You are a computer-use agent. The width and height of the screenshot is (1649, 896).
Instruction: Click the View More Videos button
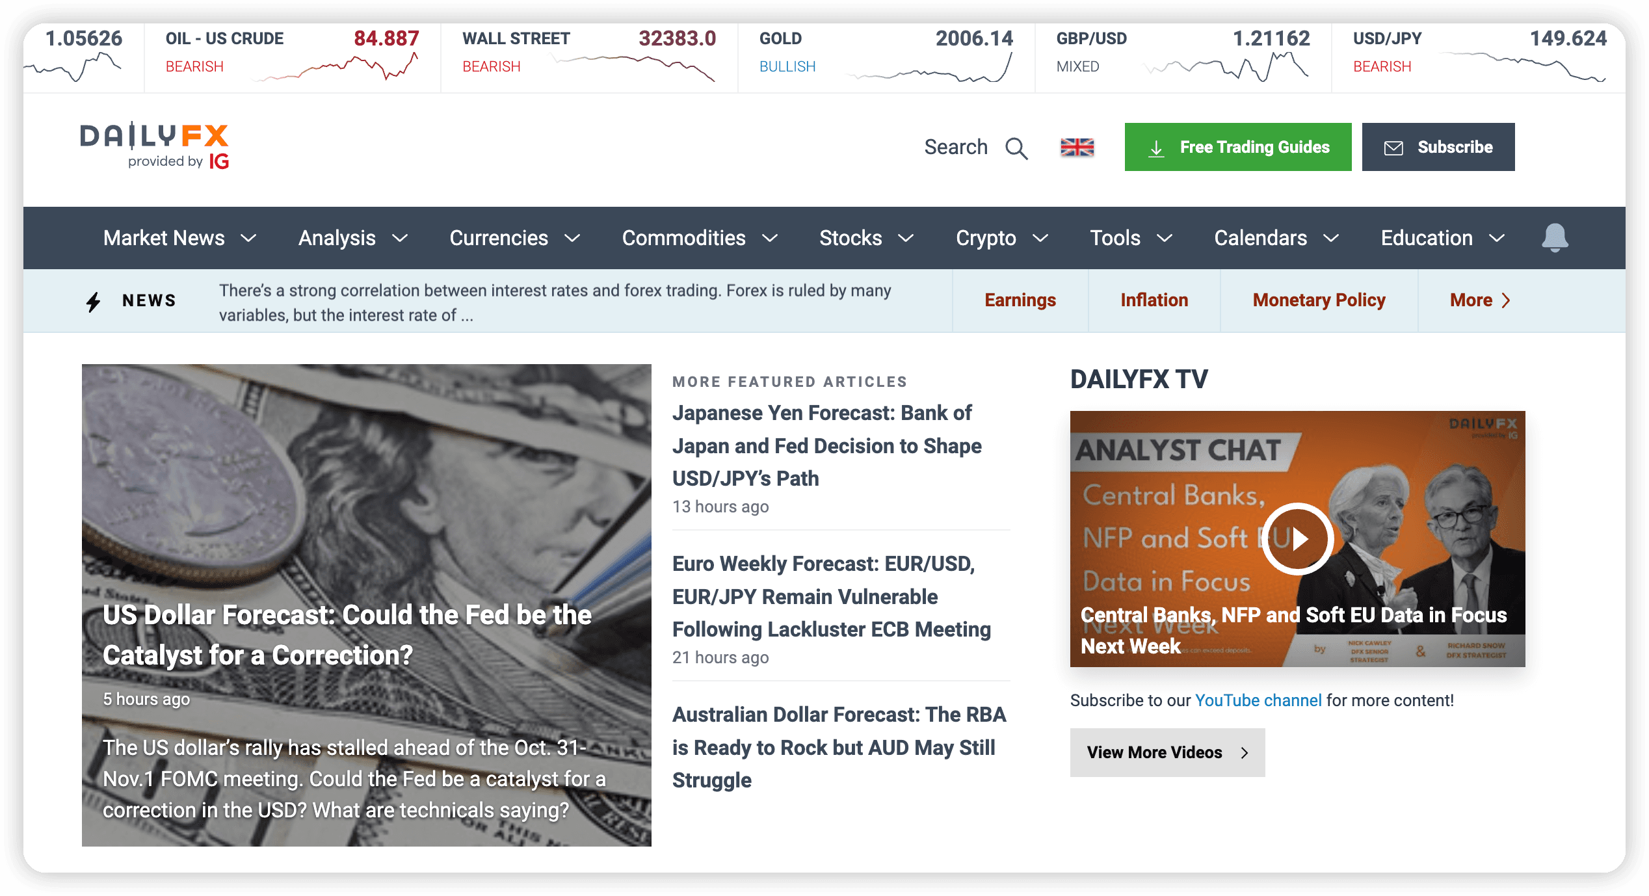pyautogui.click(x=1167, y=752)
